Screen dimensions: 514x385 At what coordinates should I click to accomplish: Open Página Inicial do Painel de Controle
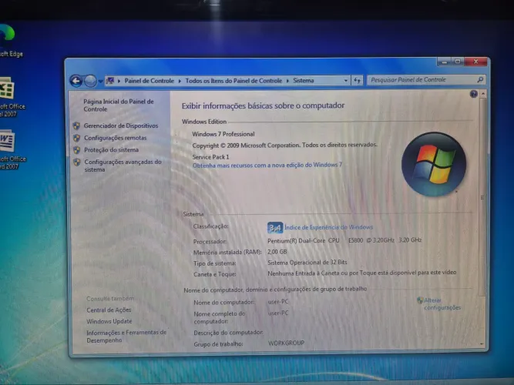[119, 105]
